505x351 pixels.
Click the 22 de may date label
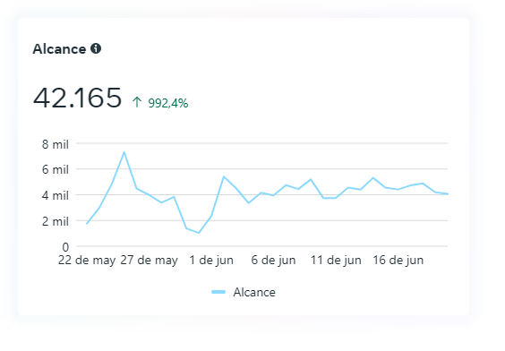click(x=87, y=261)
